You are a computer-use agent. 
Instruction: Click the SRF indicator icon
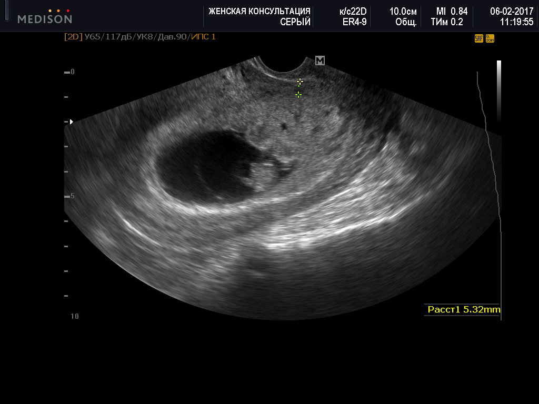[x=479, y=38]
